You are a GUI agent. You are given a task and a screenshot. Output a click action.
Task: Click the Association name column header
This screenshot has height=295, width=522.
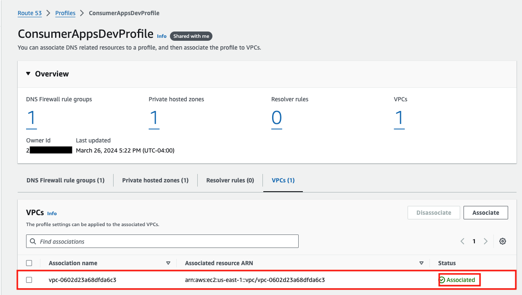(73, 263)
